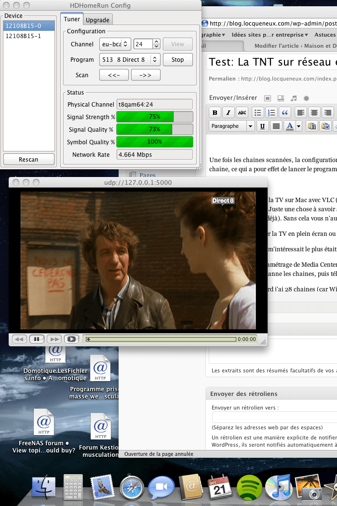Click Paste as plain text icon

(312, 126)
